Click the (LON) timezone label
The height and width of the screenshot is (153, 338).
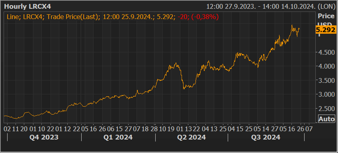tap(328, 6)
